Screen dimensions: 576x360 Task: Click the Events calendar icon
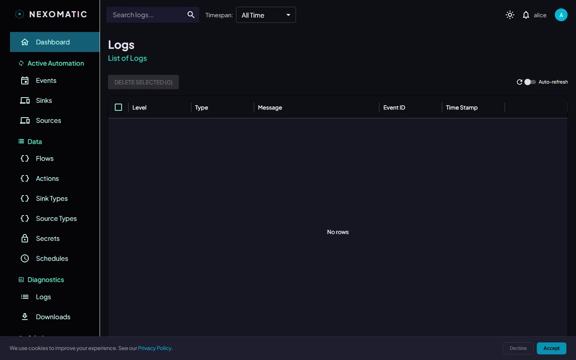tap(25, 80)
